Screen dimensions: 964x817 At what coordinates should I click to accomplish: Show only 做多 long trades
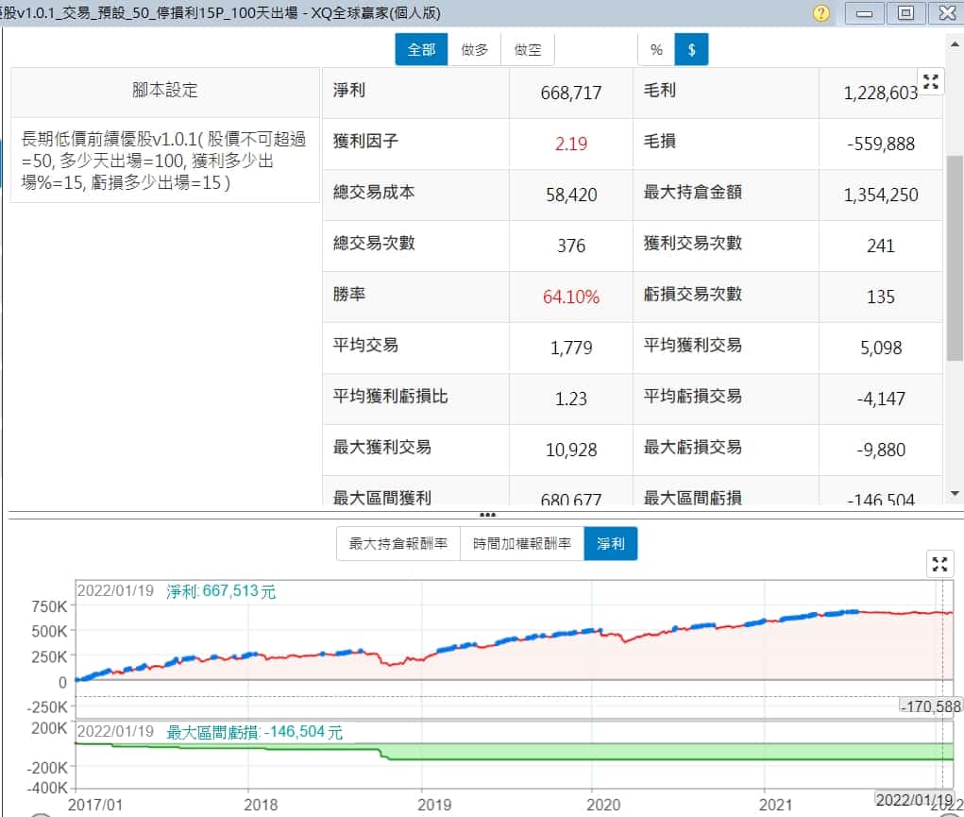coord(474,50)
